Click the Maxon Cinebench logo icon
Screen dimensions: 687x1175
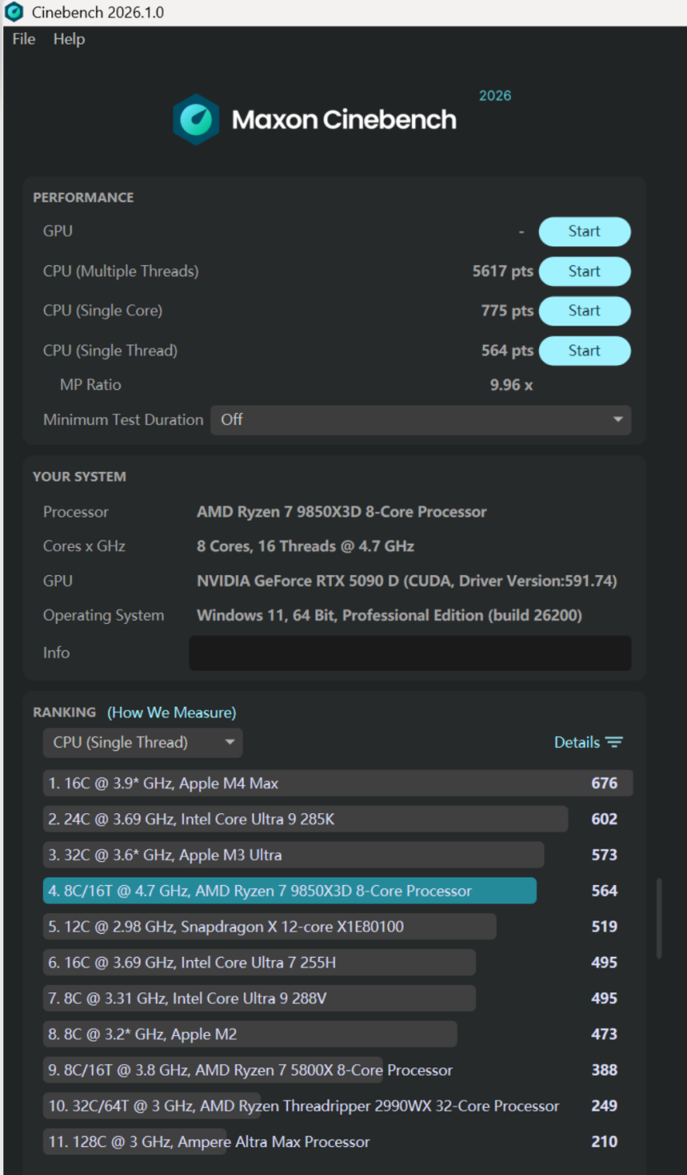point(196,120)
